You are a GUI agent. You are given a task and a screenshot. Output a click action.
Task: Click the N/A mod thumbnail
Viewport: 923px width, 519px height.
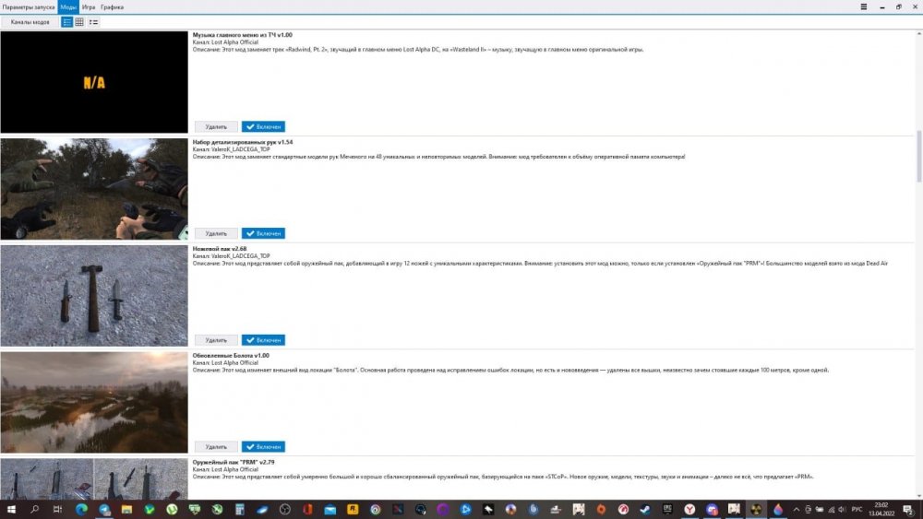[94, 82]
